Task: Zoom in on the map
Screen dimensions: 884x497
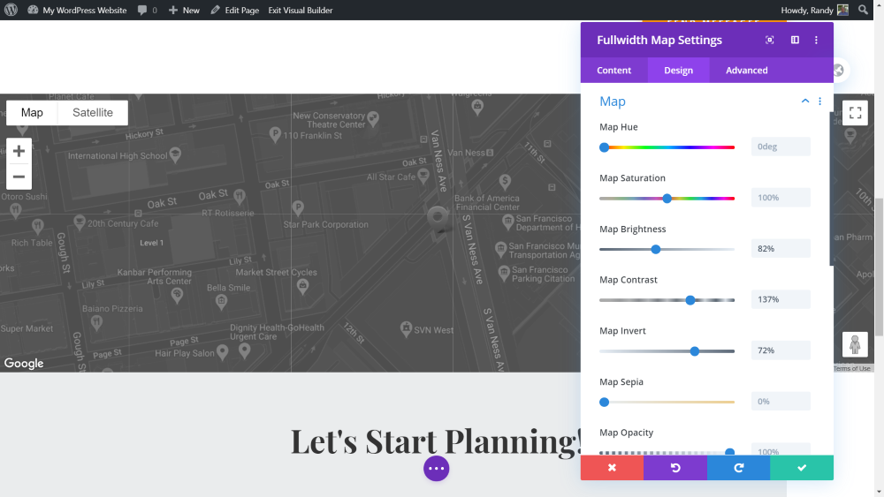Action: click(19, 151)
